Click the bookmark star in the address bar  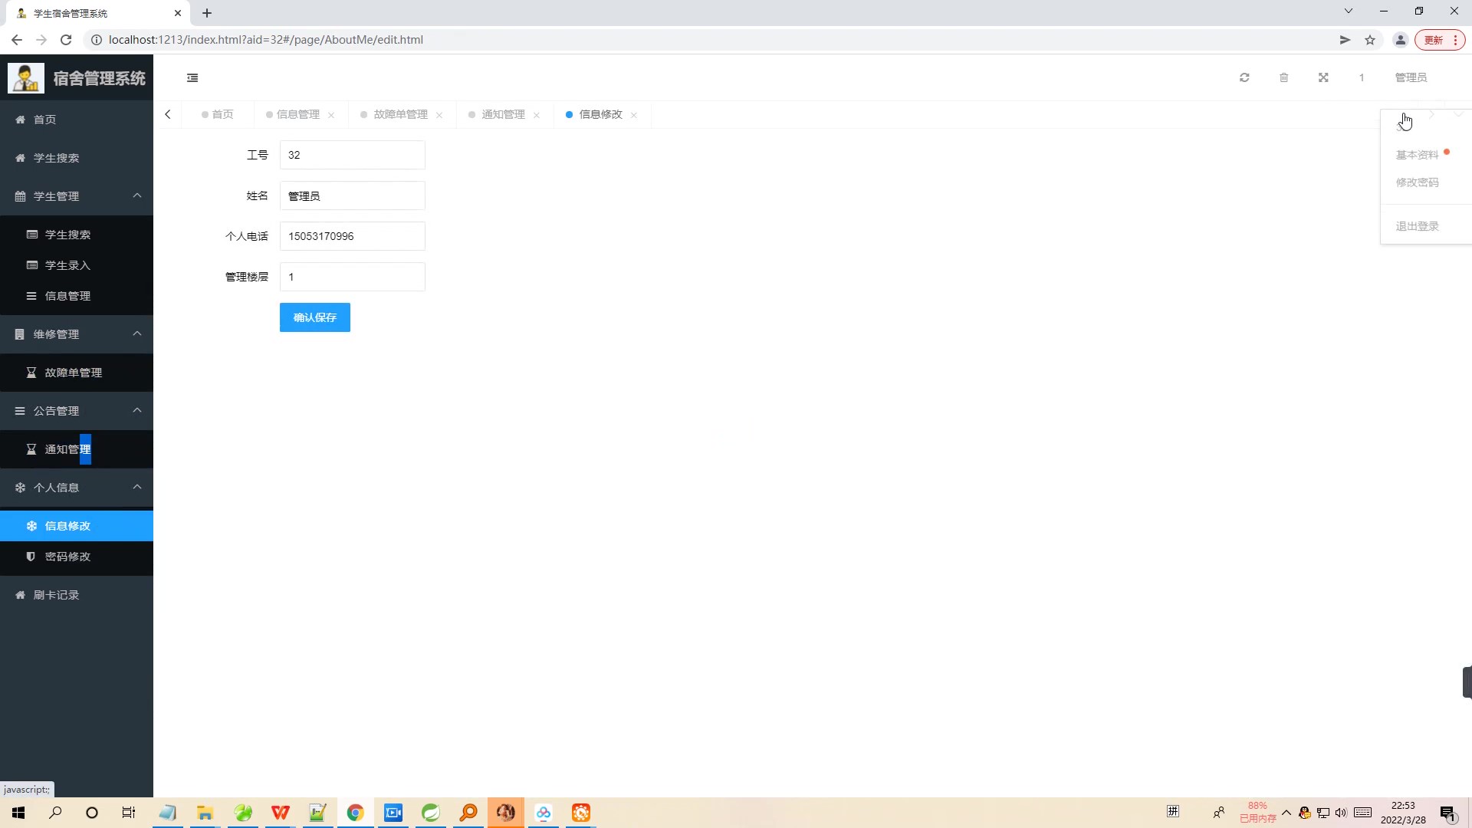pos(1370,40)
